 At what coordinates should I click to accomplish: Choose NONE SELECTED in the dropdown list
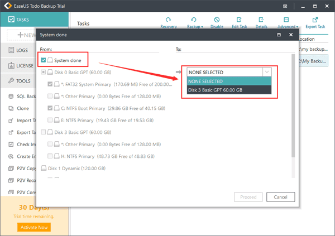coord(229,81)
